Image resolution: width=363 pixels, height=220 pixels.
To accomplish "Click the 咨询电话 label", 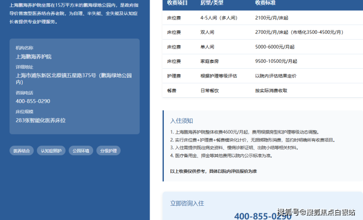I will (25, 93).
